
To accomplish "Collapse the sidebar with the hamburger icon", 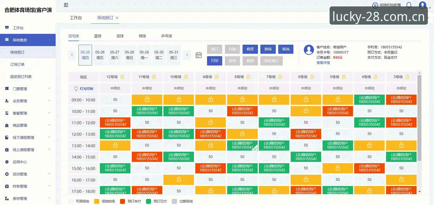I will (x=66, y=5).
